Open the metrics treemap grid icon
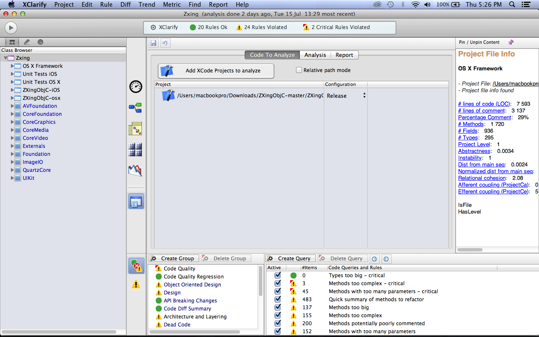 coord(135,150)
